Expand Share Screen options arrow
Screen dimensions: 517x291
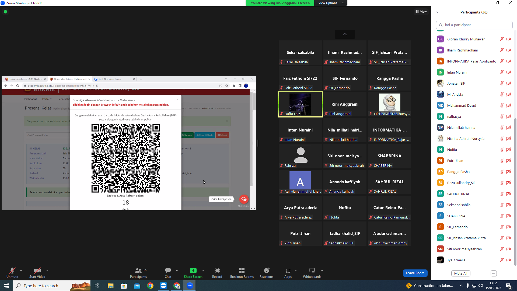click(x=203, y=271)
